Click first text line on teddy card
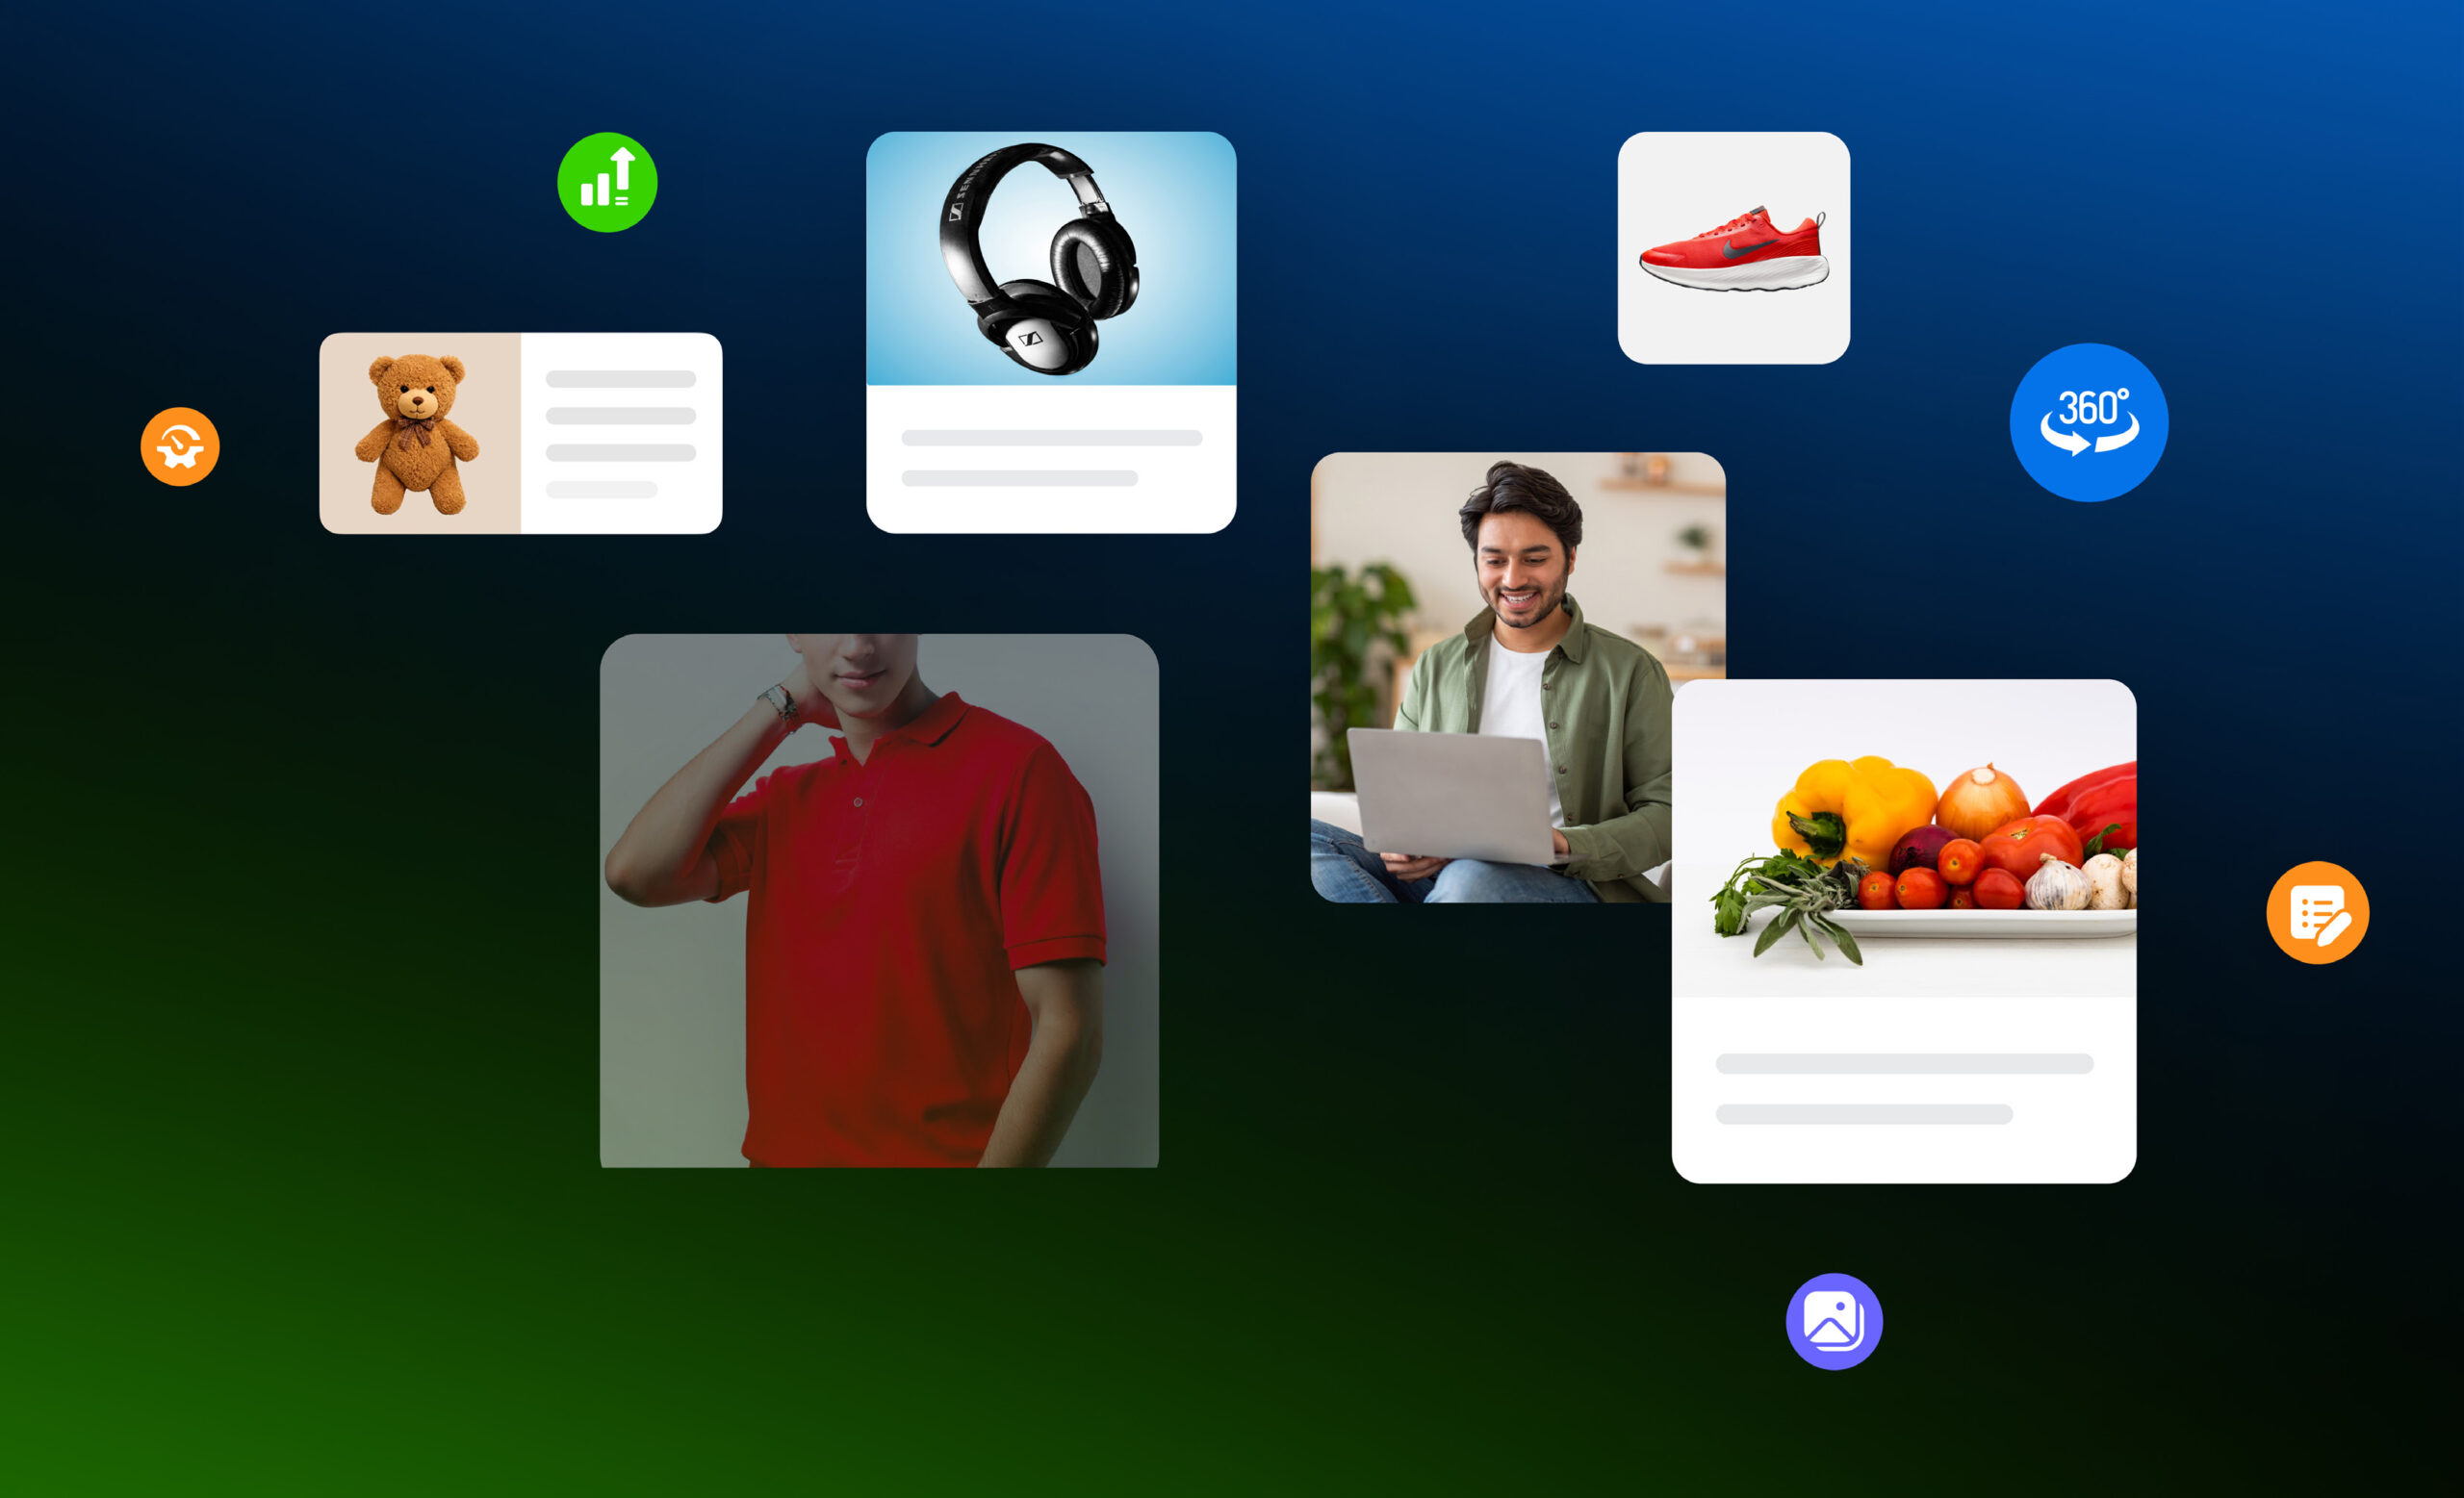 [620, 379]
